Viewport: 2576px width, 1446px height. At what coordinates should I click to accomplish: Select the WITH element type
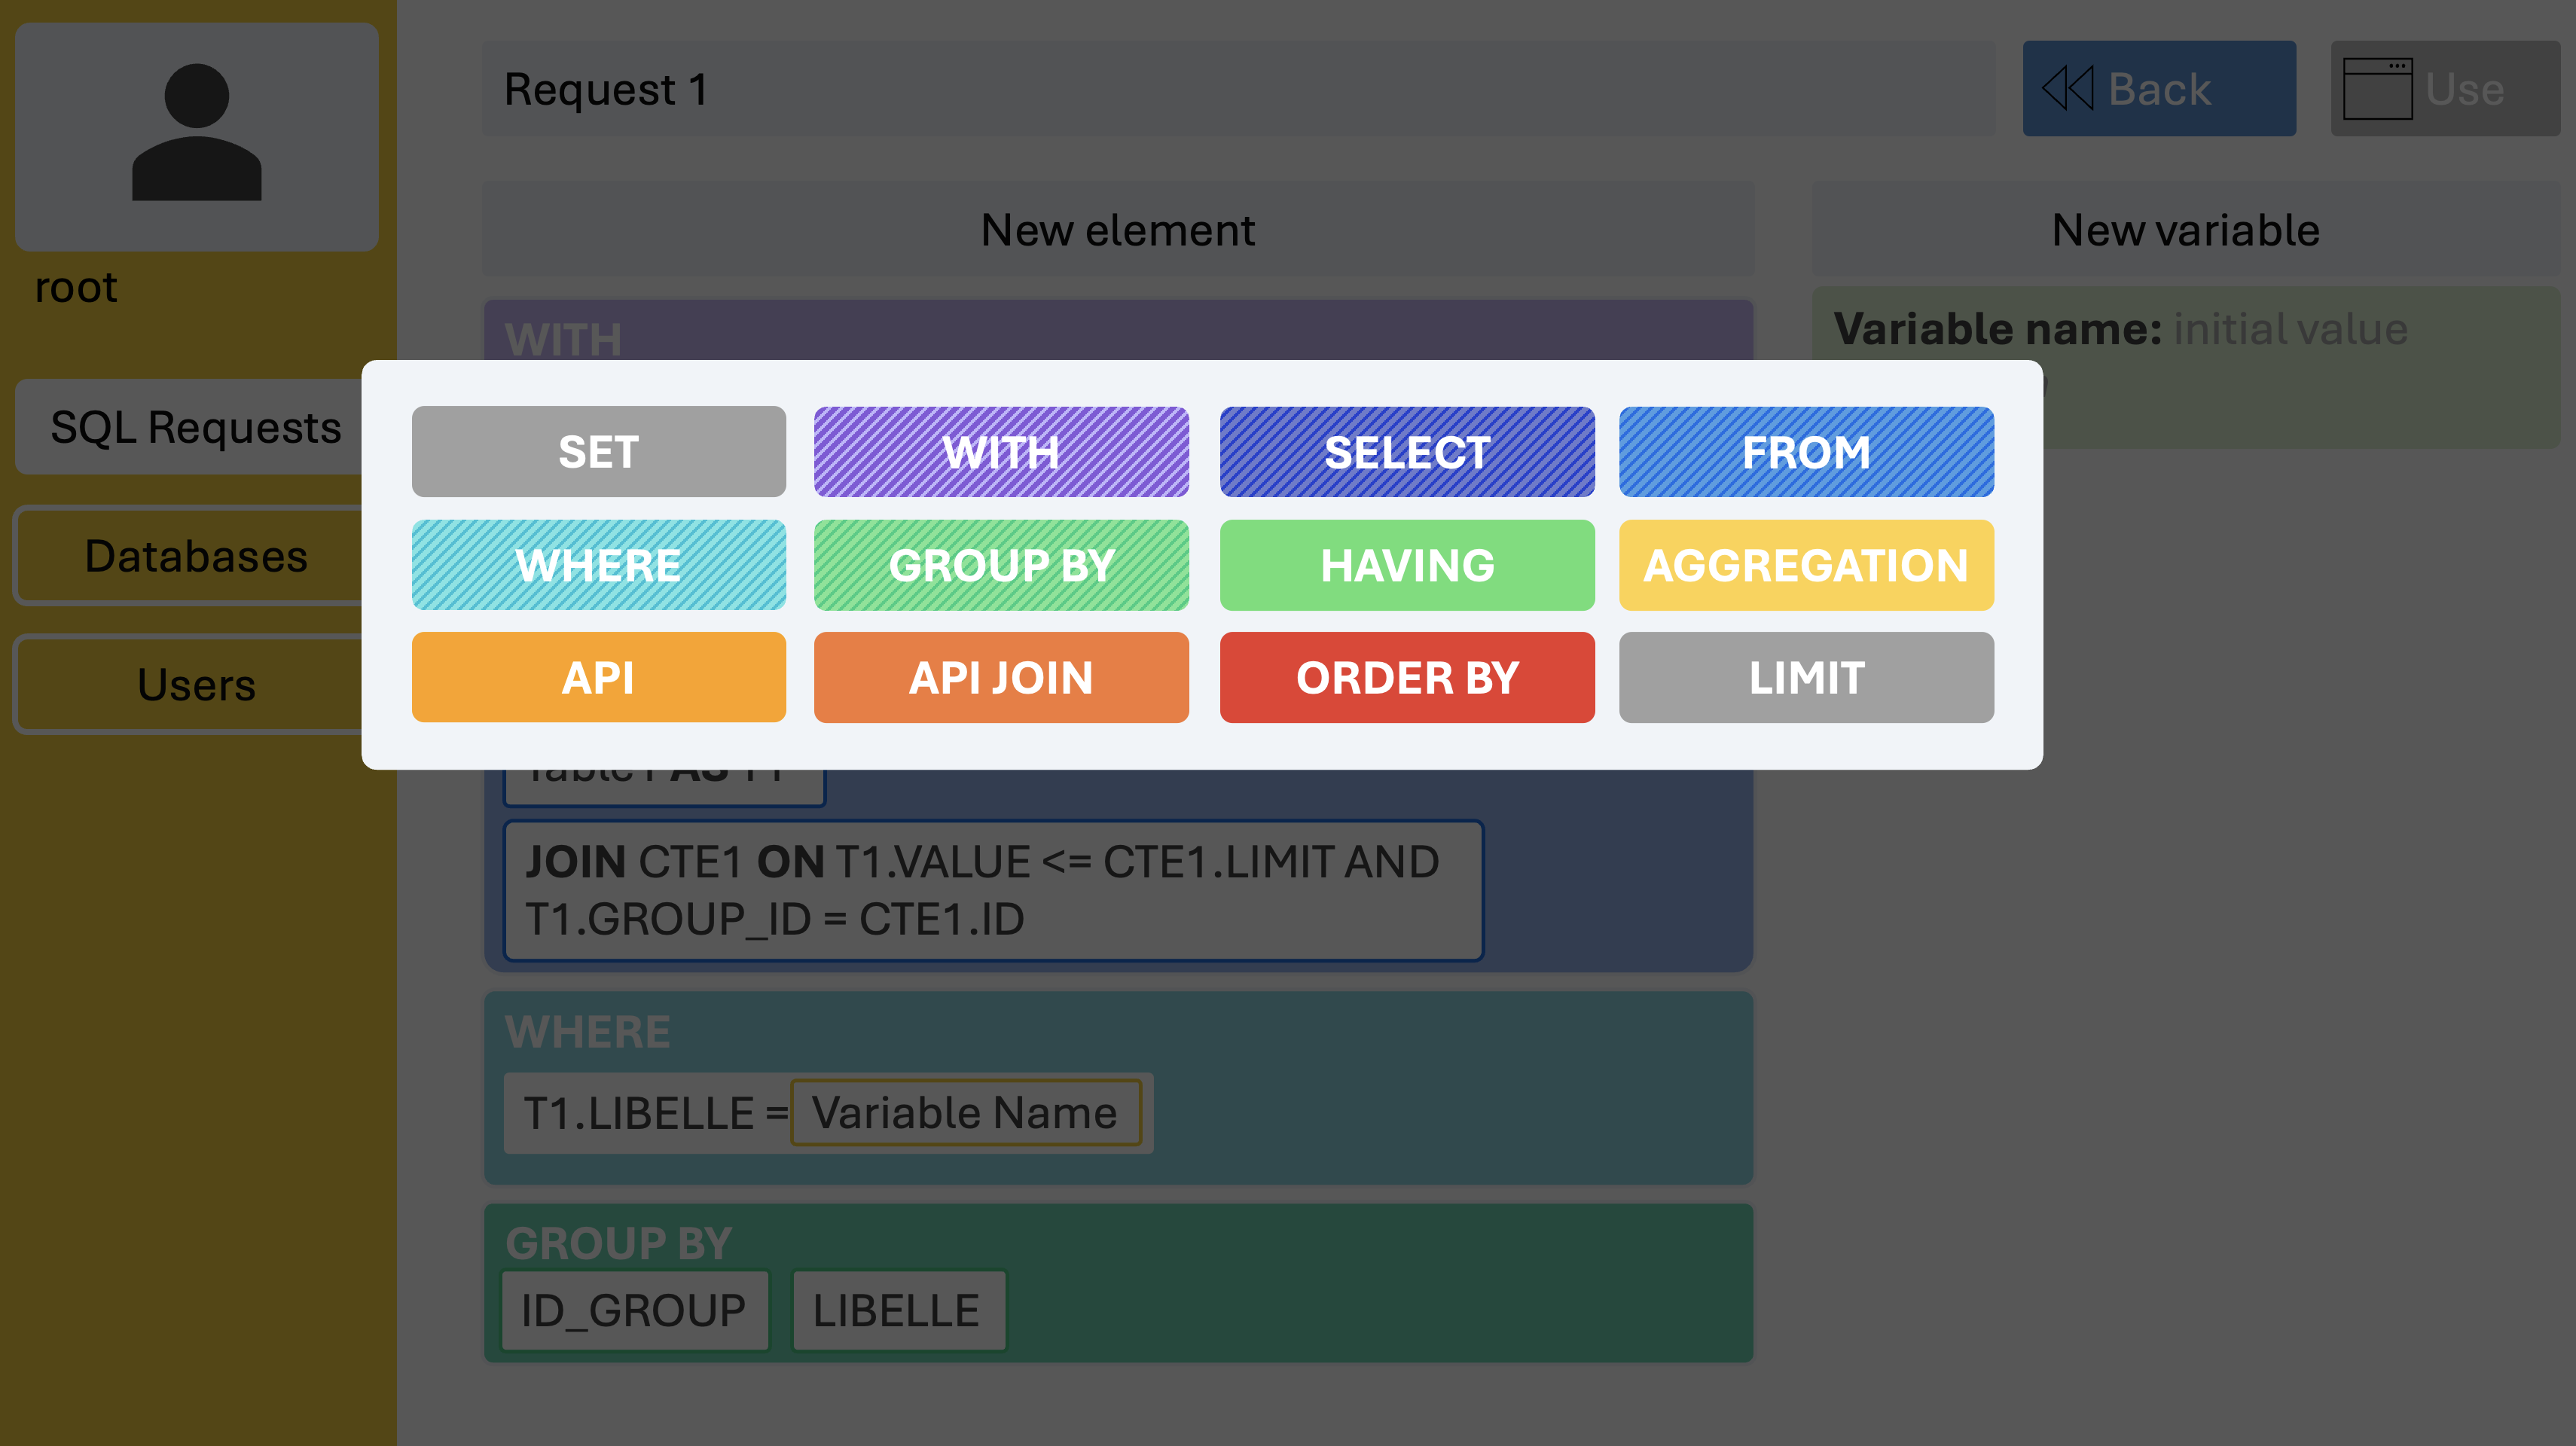[x=1001, y=452]
